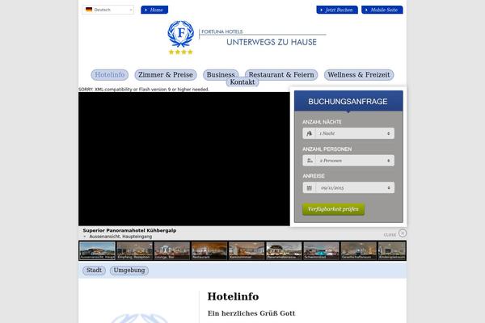Image resolution: width=485 pixels, height=323 pixels.
Task: Select the Hotelinfo menu item
Action: click(x=109, y=75)
